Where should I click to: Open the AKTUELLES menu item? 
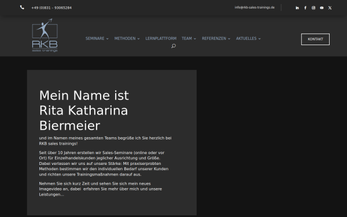tap(246, 39)
